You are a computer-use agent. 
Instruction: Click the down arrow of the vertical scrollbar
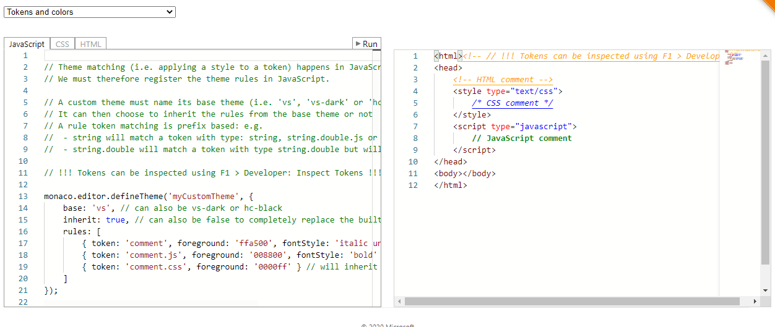[x=765, y=290]
